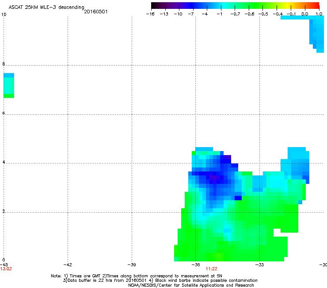Click the latitude label 0
Screen dimensions: 327x288
4,260
